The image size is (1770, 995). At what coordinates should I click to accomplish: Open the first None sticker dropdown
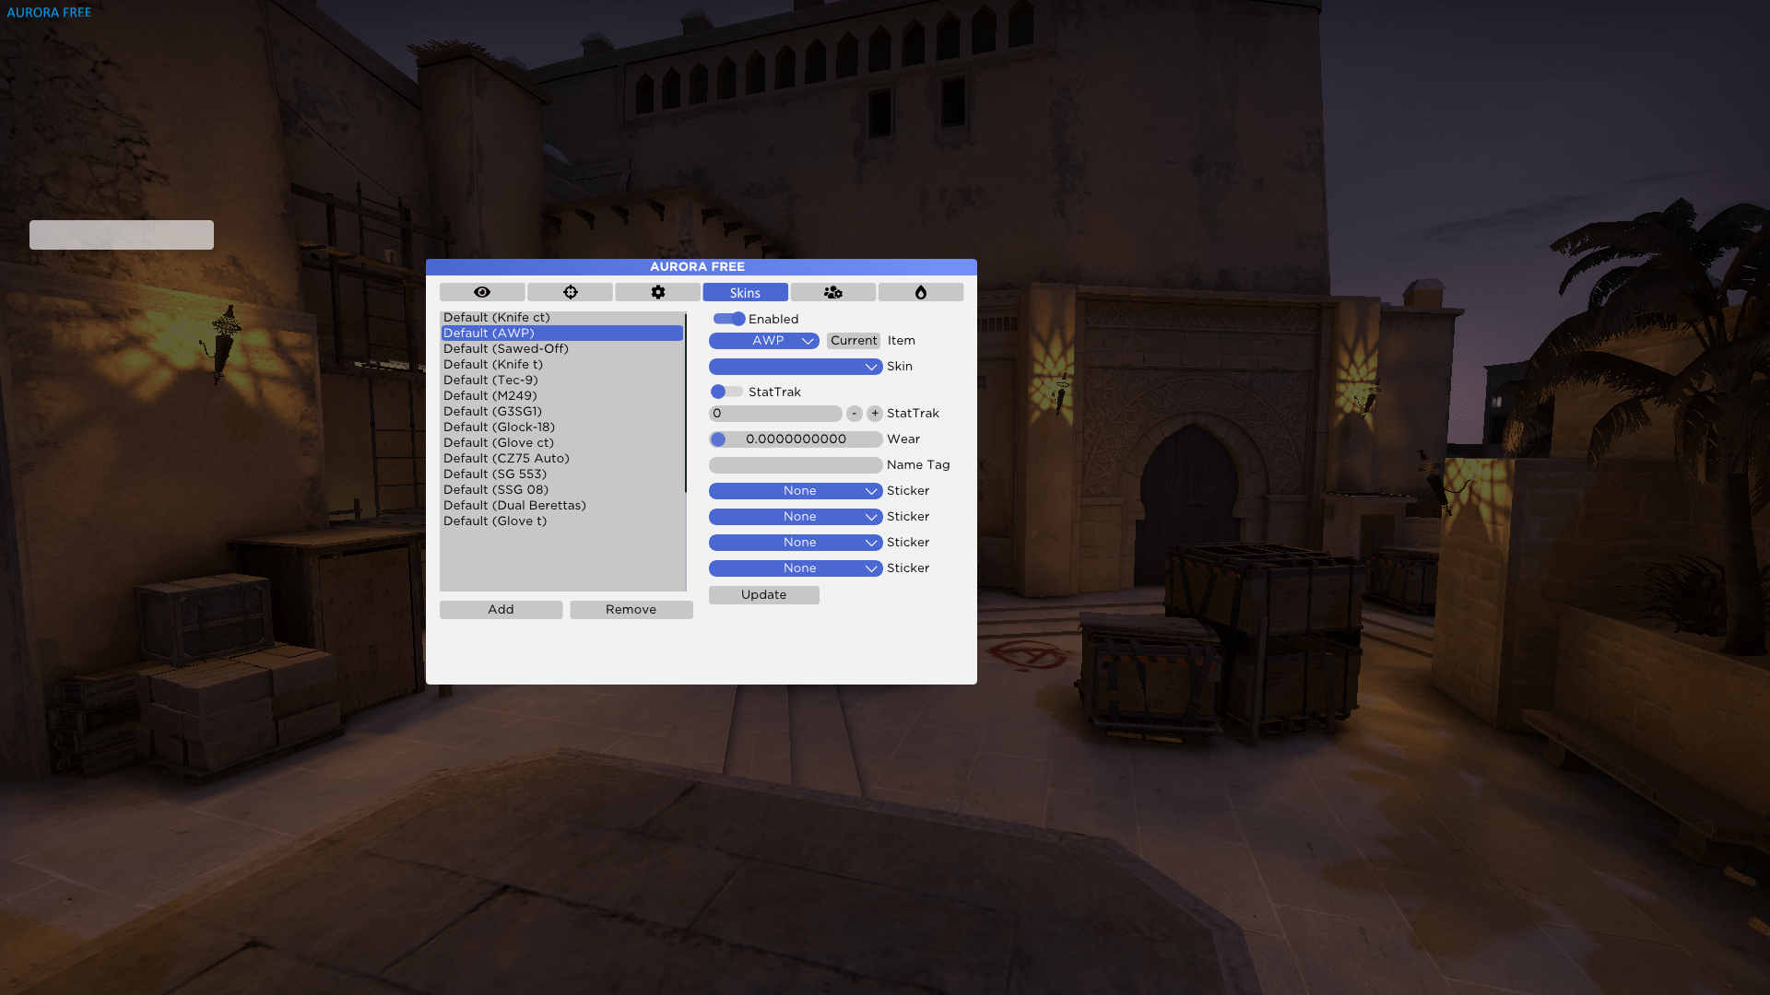(x=796, y=490)
